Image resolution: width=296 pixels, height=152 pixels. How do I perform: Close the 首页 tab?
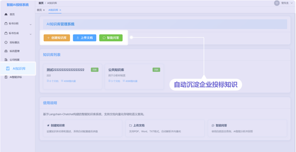44,10
